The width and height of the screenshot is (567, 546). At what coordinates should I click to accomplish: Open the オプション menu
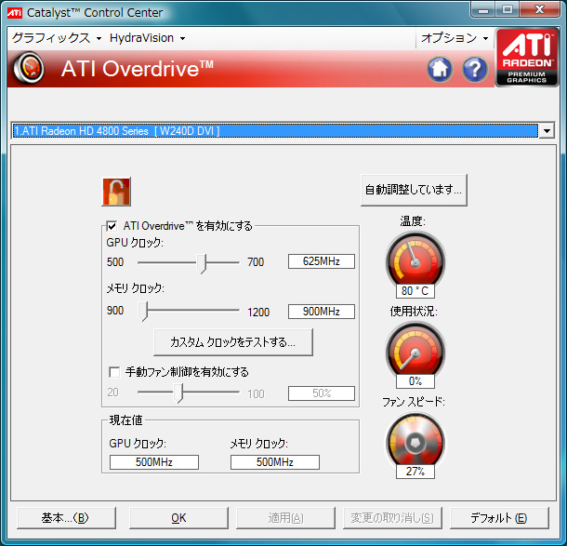pos(455,38)
